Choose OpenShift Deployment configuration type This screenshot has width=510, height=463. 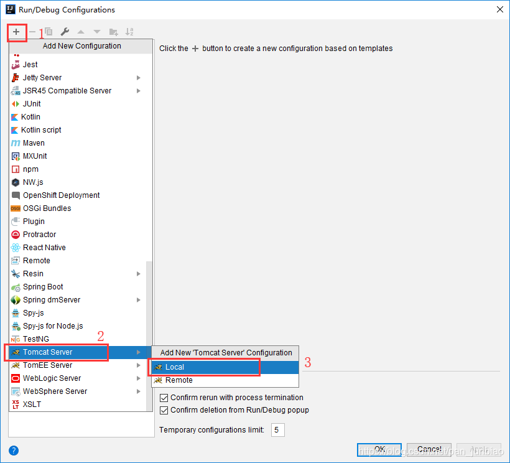point(77,195)
